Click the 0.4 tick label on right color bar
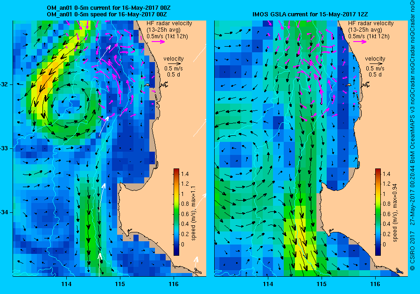This screenshot has height=294, width=420. (386, 224)
